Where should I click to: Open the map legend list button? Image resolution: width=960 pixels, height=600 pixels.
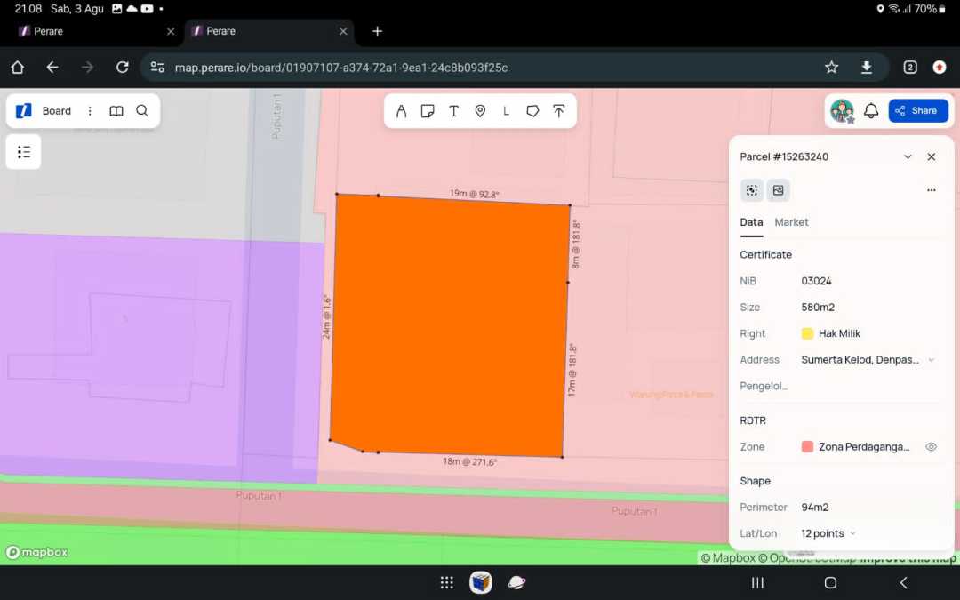click(x=24, y=152)
